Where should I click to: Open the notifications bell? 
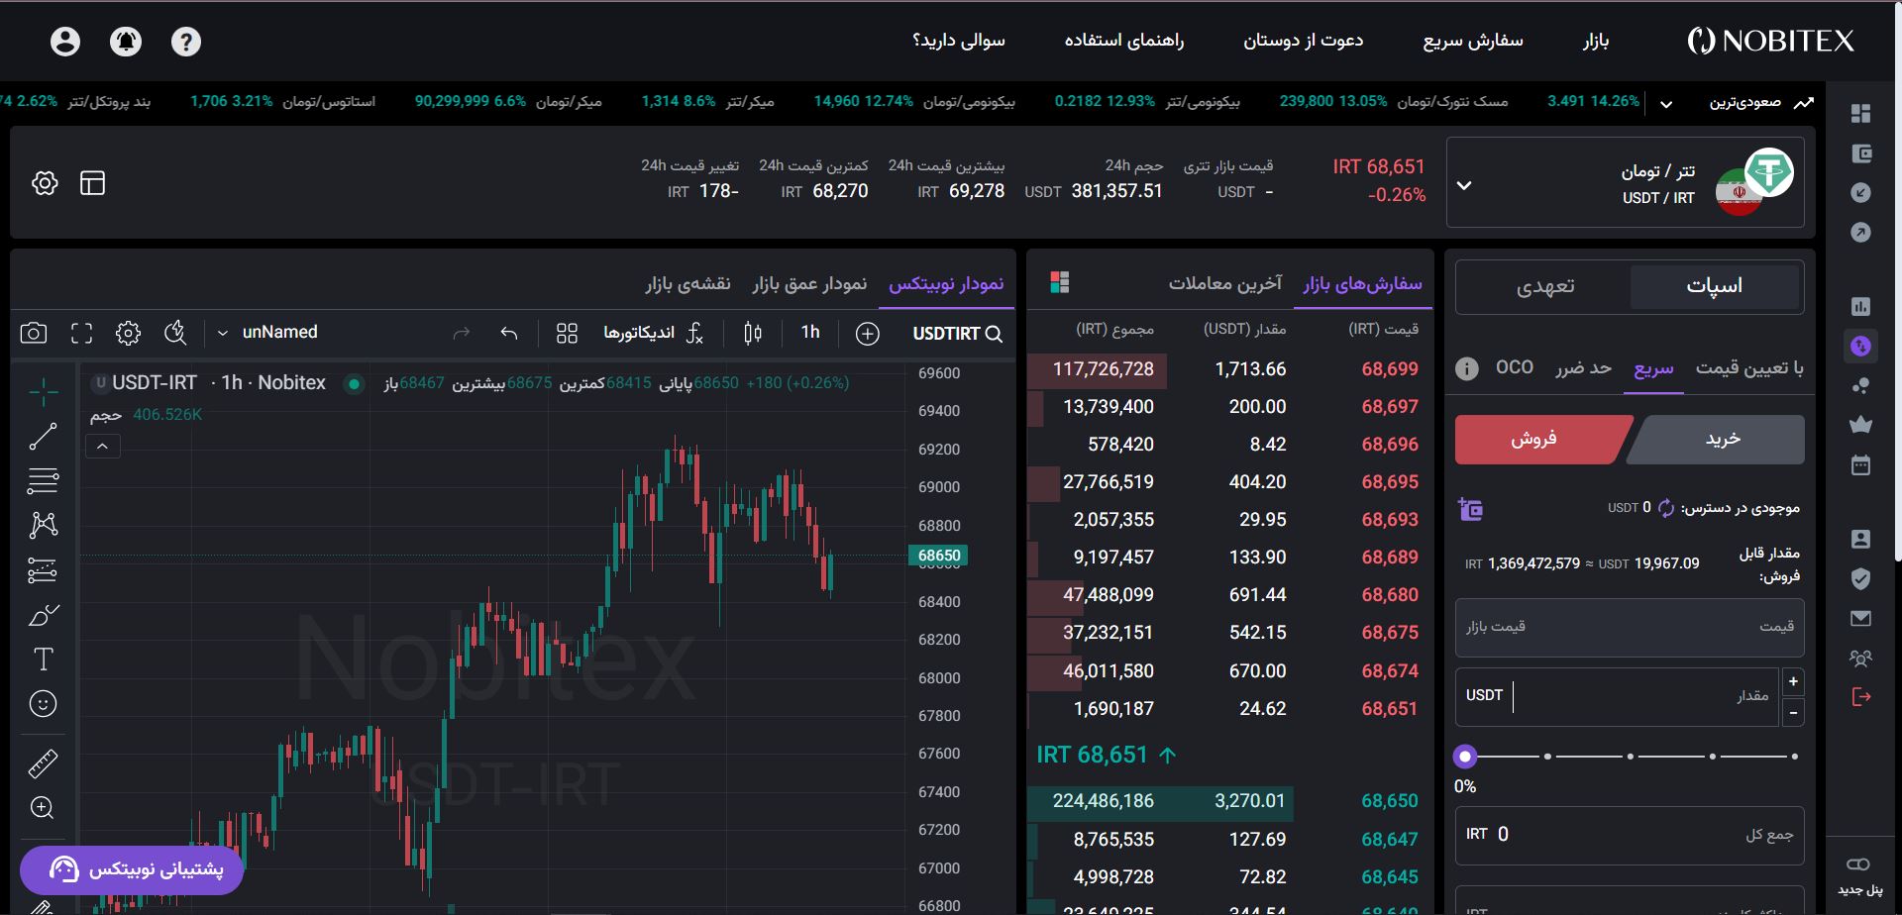[126, 41]
